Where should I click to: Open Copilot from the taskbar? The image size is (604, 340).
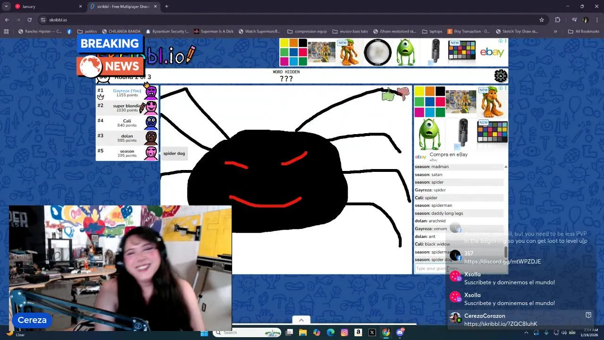pos(317,332)
